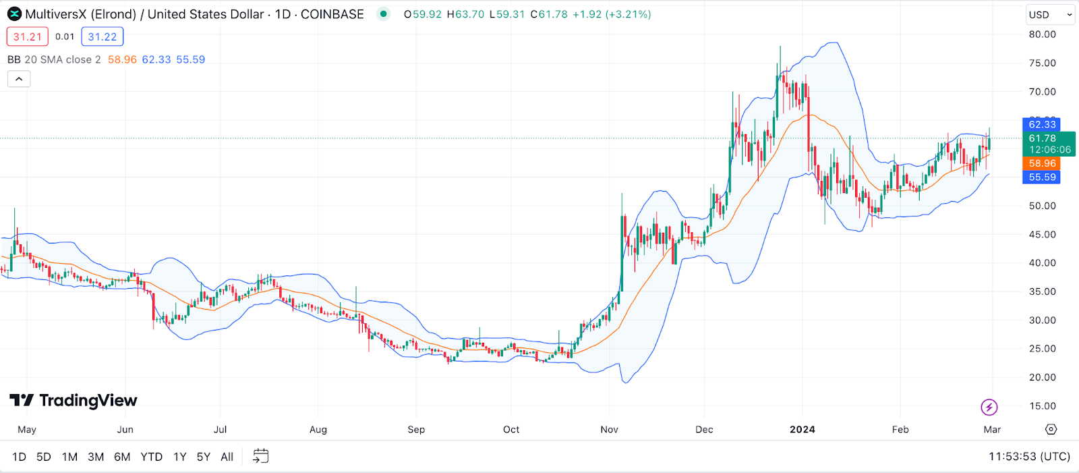Click the legend upper band value 62.33
This screenshot has height=473, width=1079.
pyautogui.click(x=156, y=60)
